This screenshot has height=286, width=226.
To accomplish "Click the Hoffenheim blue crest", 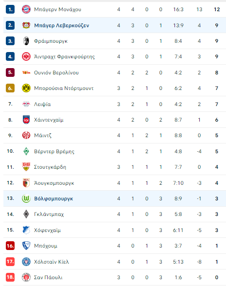I will 26,230.
